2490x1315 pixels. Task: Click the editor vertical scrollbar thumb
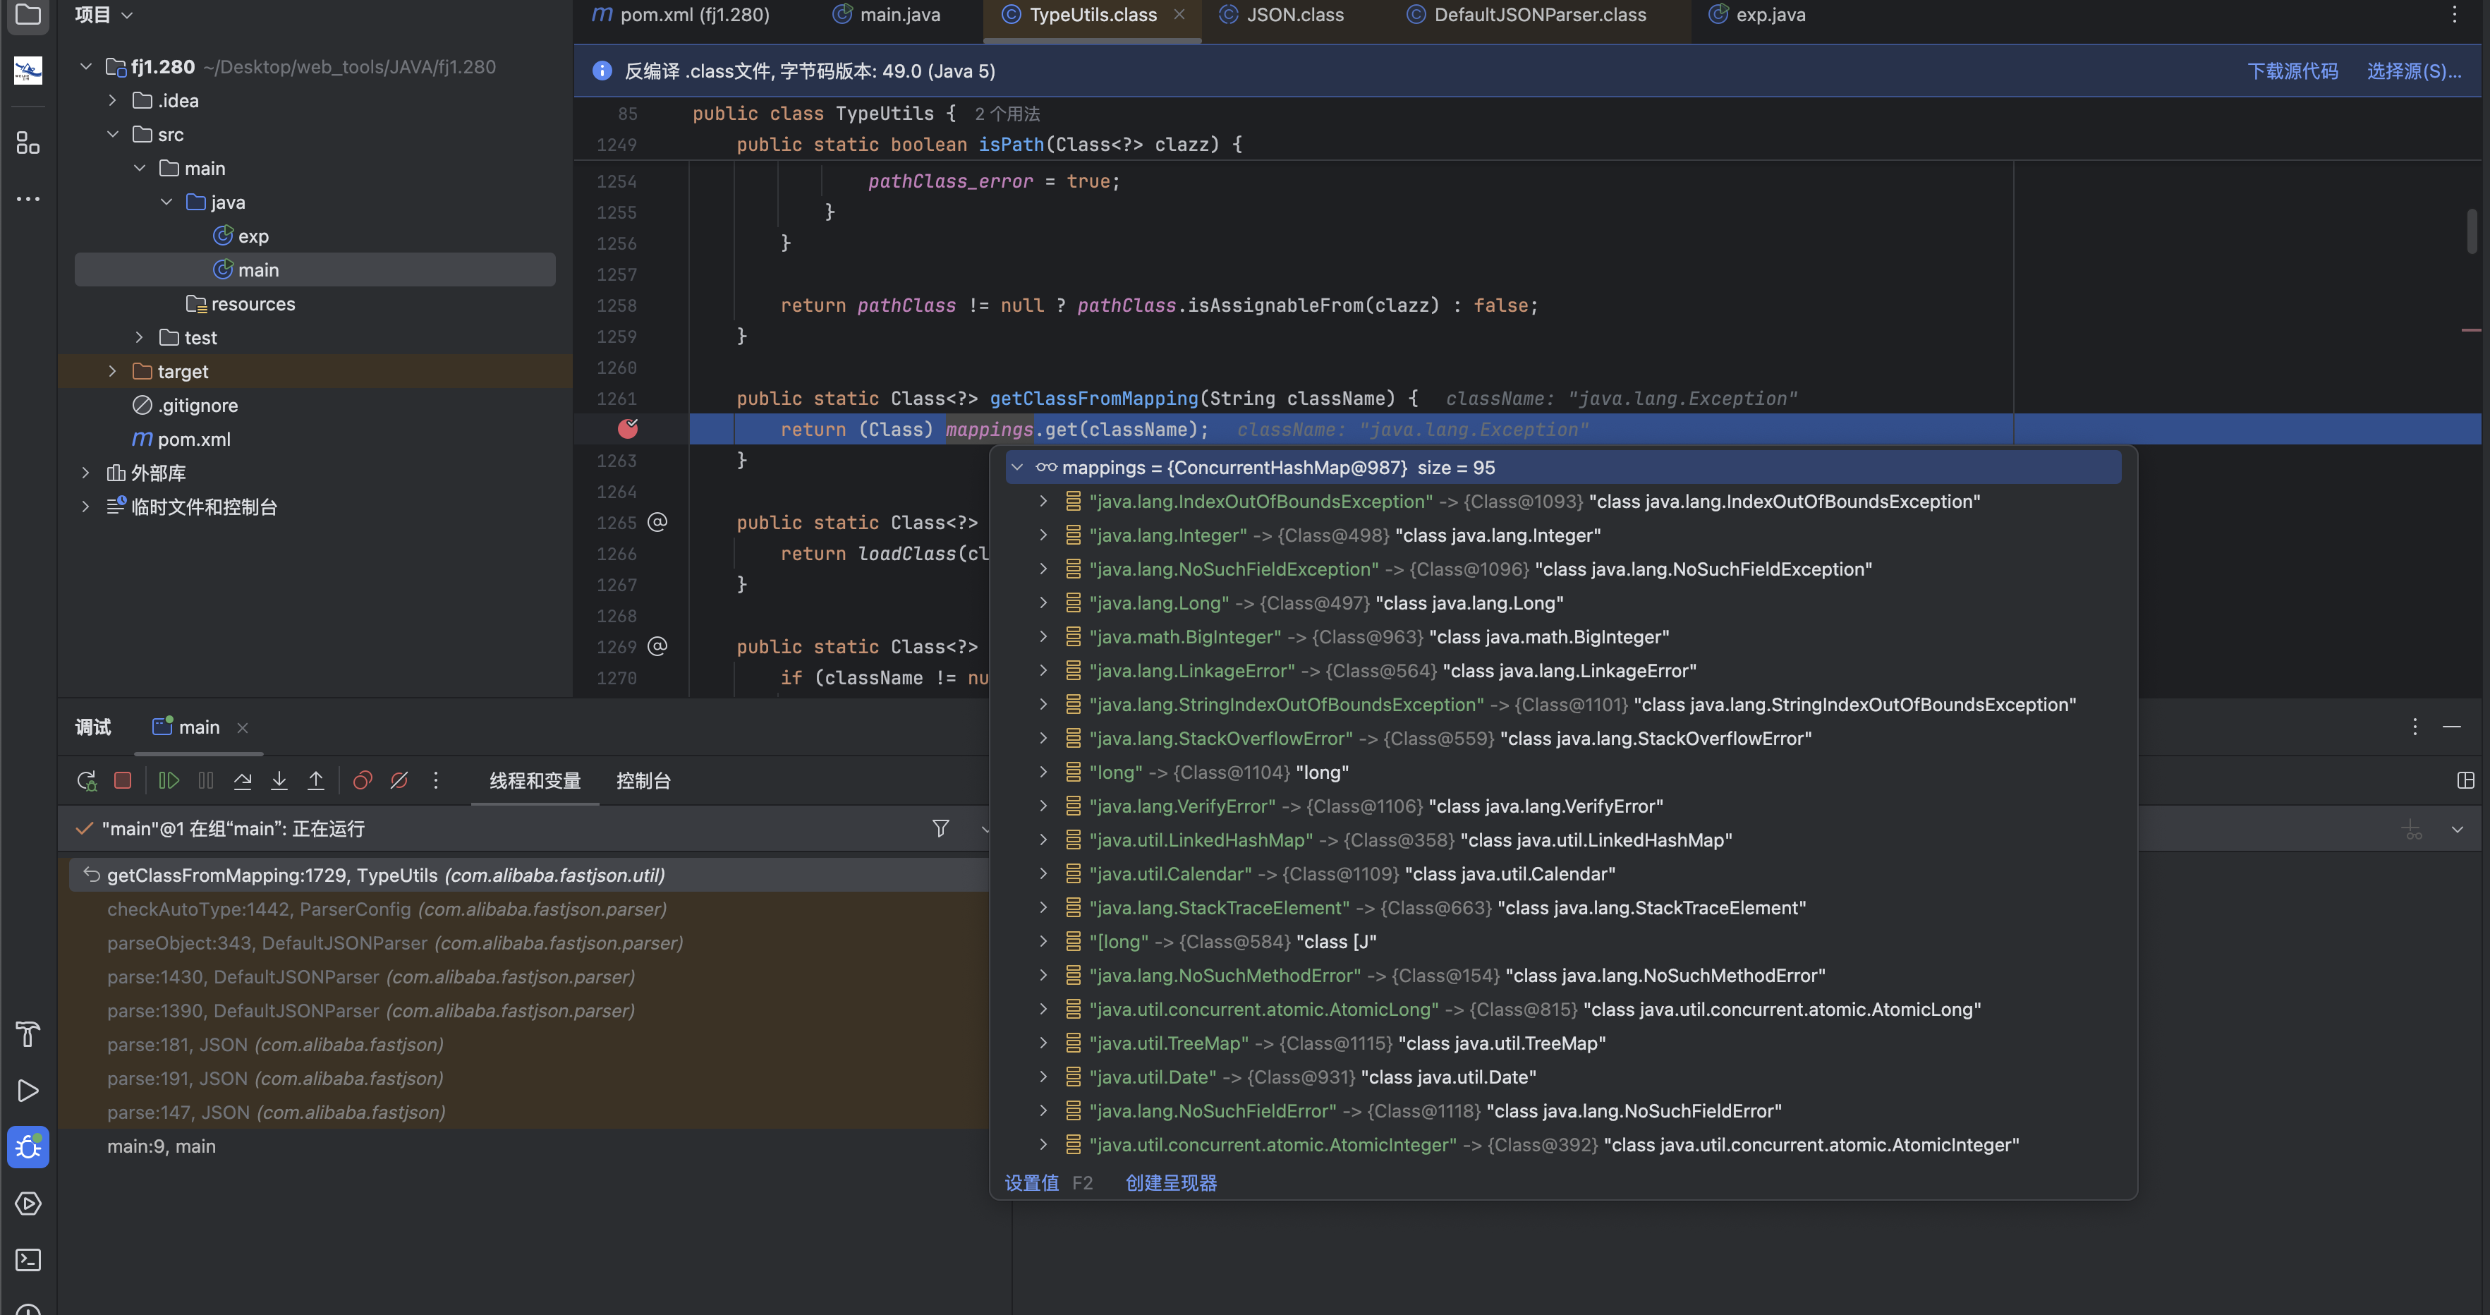(x=2472, y=231)
